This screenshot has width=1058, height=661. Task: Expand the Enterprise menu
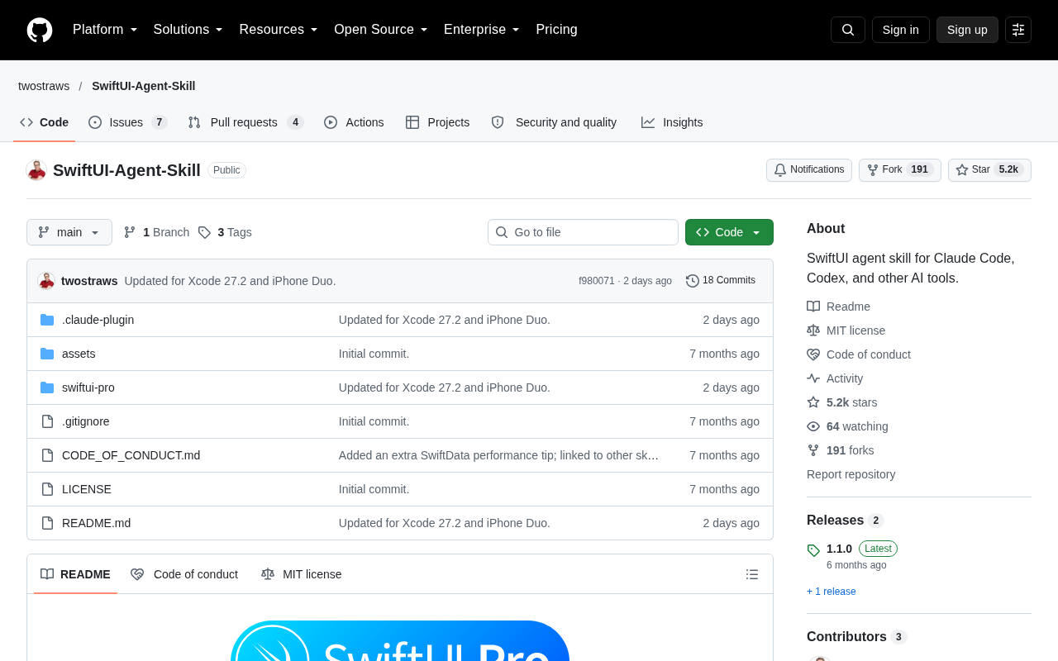point(482,30)
